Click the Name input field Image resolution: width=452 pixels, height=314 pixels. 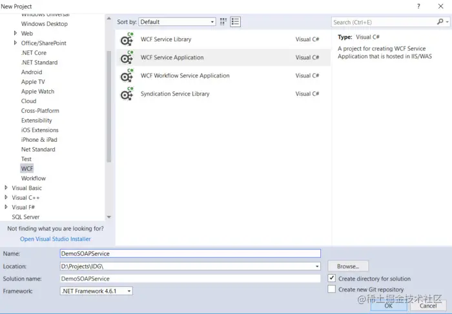point(190,253)
